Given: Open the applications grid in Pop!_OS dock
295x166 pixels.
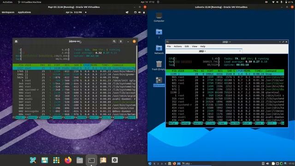Looking at the screenshot, I should point(56,160).
